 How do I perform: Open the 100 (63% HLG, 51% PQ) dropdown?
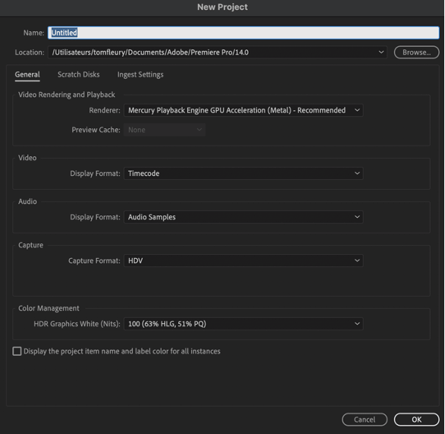tap(243, 324)
